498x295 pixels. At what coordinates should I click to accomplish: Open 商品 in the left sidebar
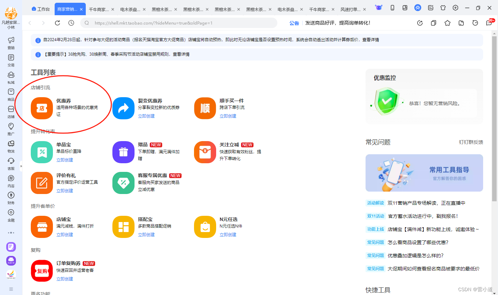[11, 94]
